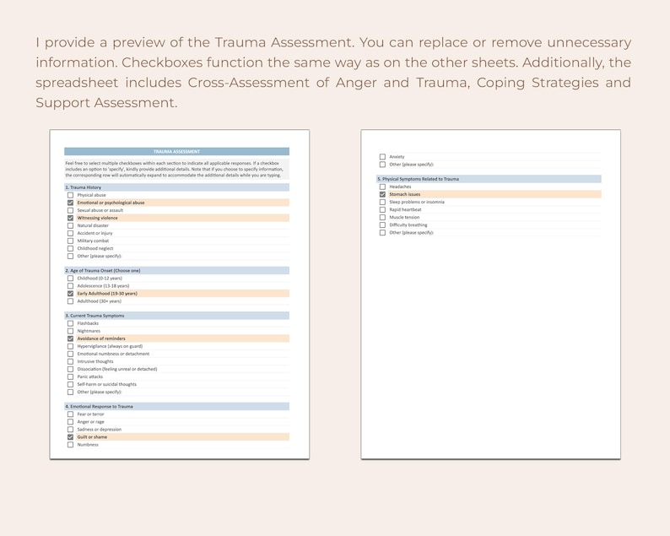Select Adolescence (13-18 years) checkbox
670x536 pixels.
pos(71,286)
